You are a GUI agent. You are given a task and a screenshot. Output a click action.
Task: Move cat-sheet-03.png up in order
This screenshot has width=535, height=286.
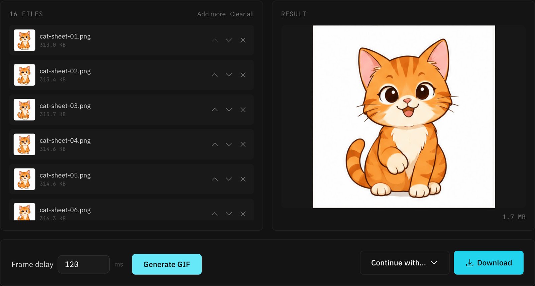(x=215, y=109)
